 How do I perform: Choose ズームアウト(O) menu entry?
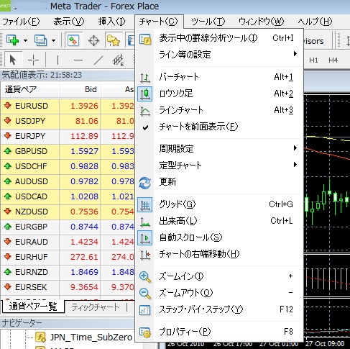coord(218,293)
